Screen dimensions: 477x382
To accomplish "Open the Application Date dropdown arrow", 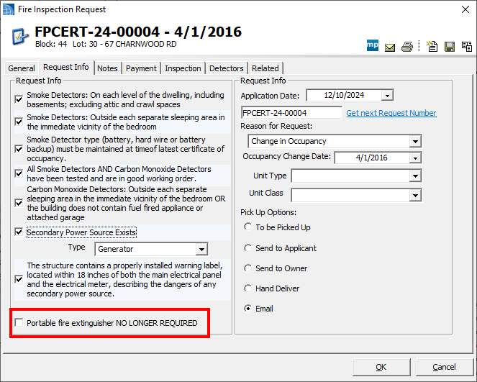I will pos(387,96).
